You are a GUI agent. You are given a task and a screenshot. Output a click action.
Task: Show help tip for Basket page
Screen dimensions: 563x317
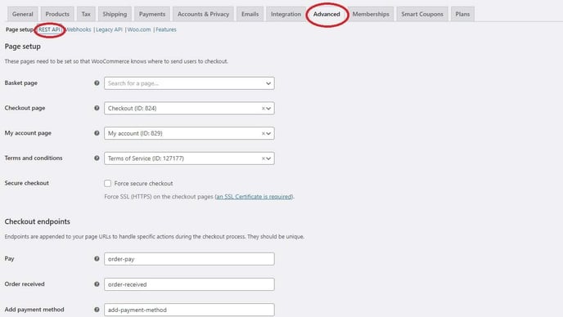(97, 83)
